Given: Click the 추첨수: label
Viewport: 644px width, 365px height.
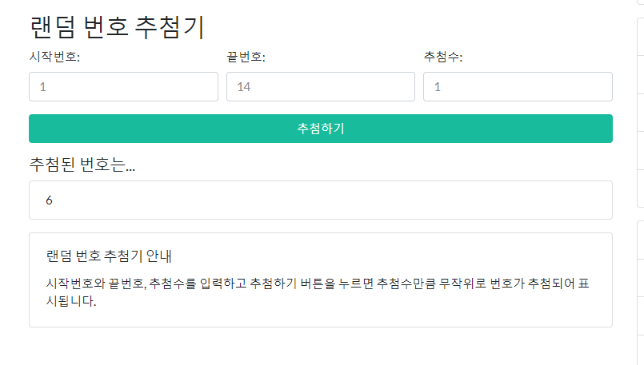Looking at the screenshot, I should click(x=443, y=58).
